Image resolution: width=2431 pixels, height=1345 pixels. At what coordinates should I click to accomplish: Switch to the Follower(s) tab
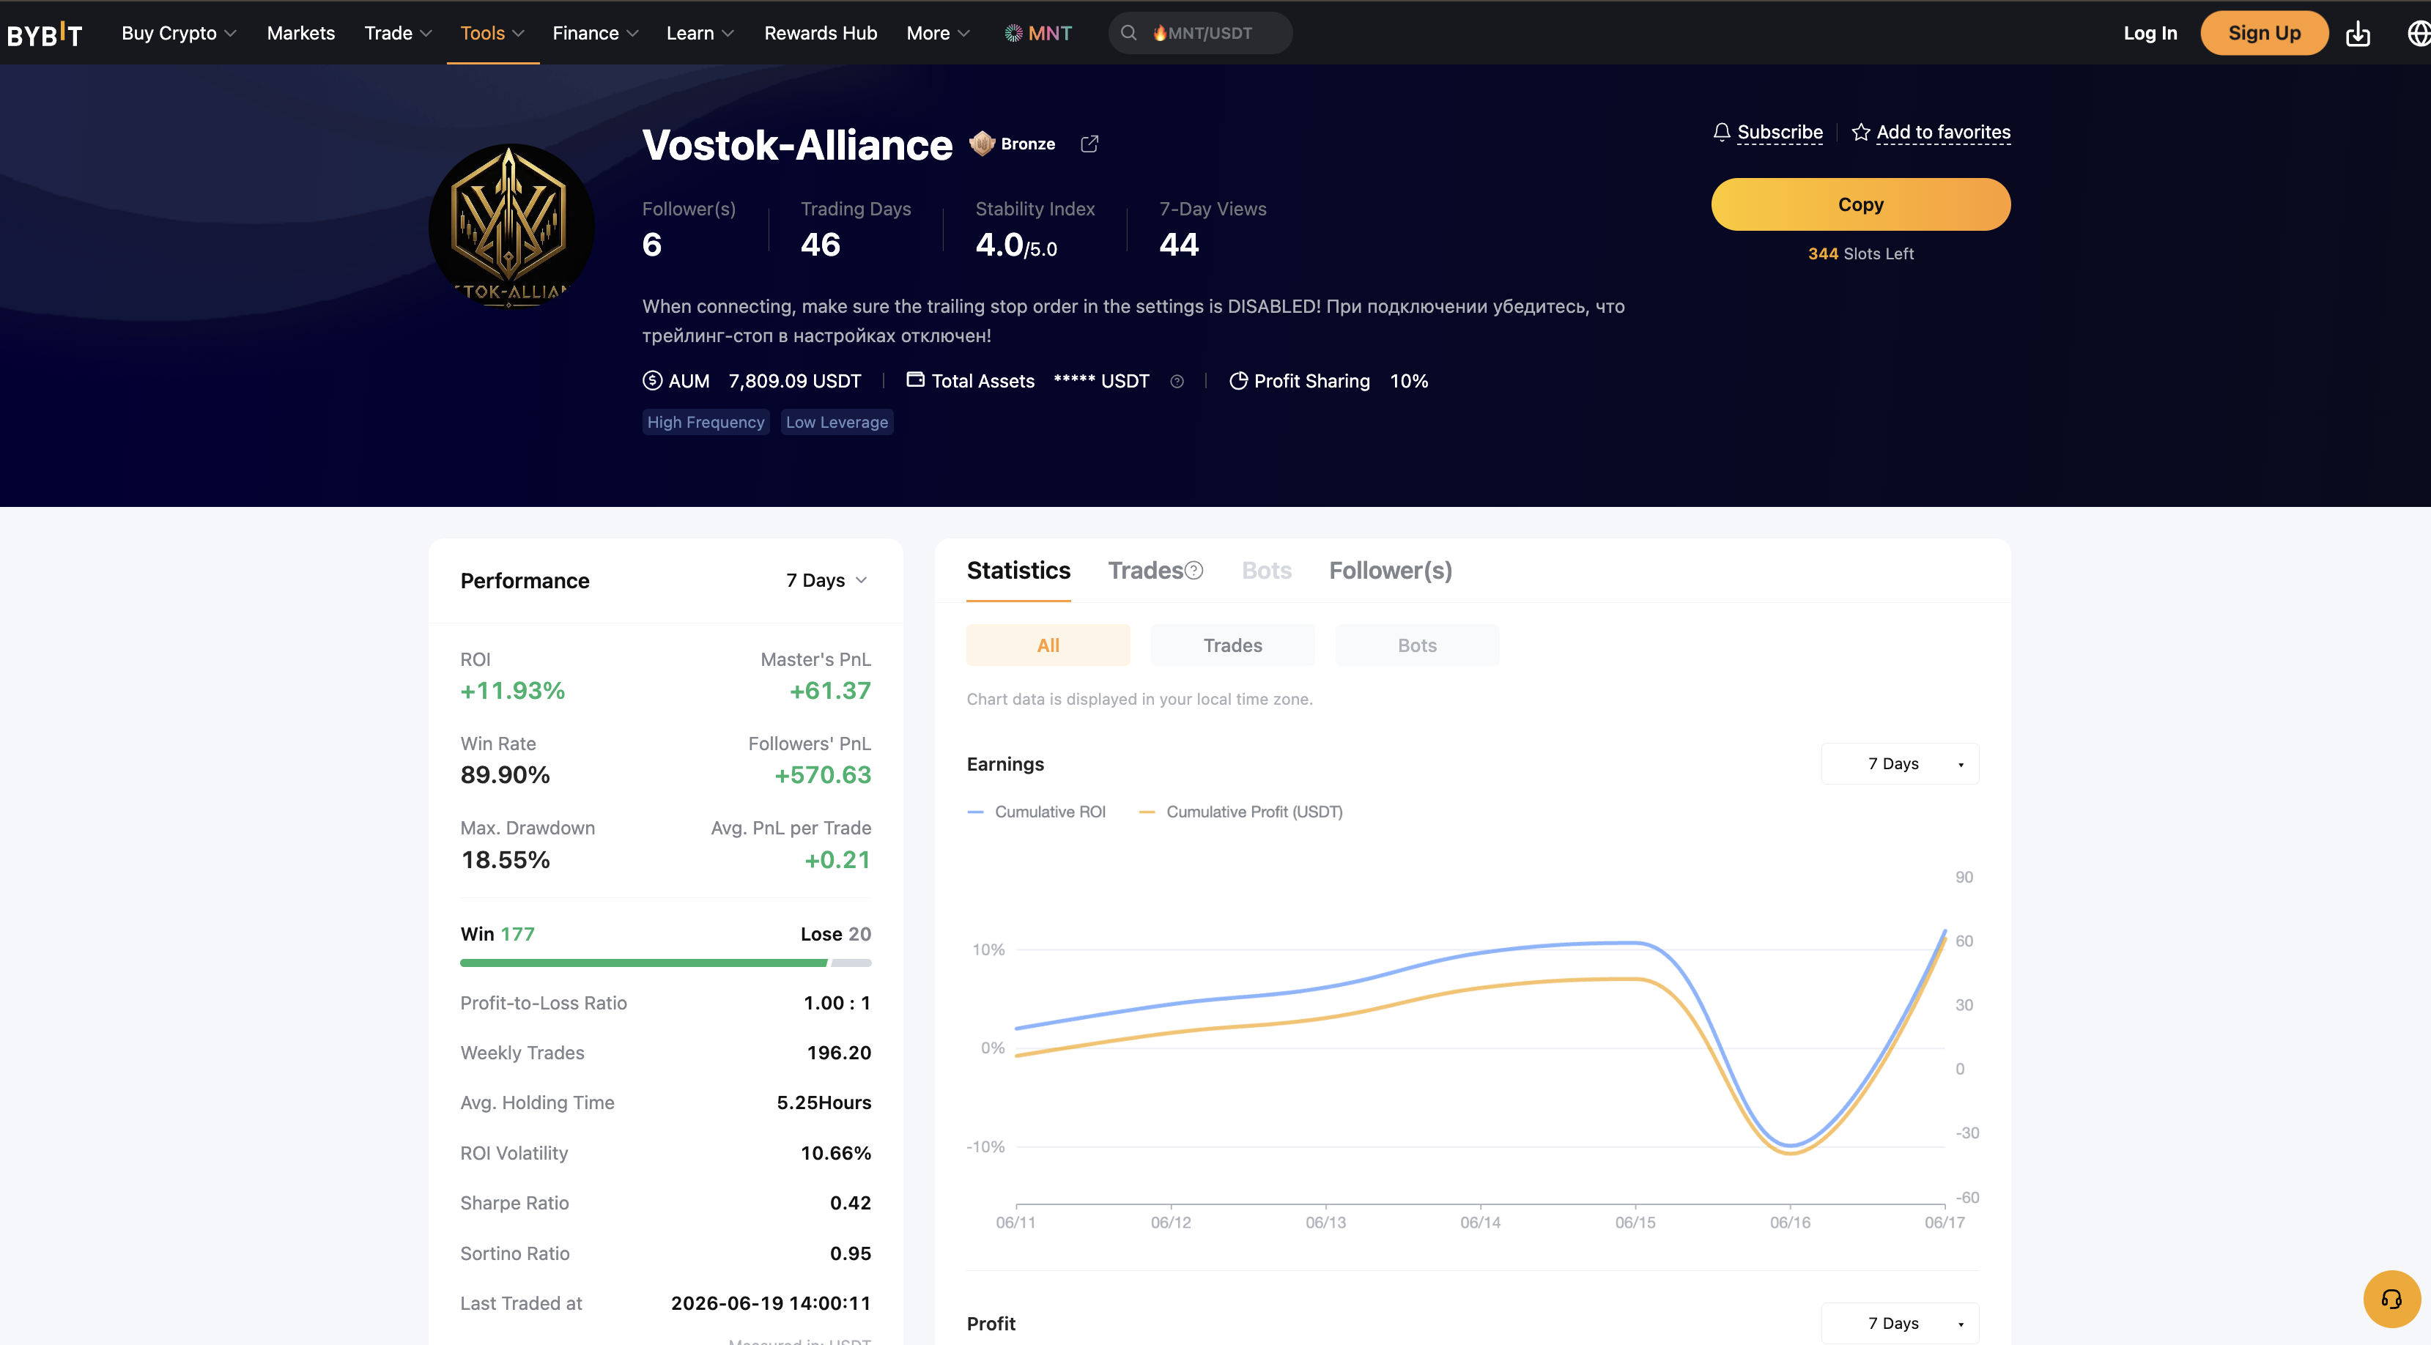click(x=1390, y=570)
